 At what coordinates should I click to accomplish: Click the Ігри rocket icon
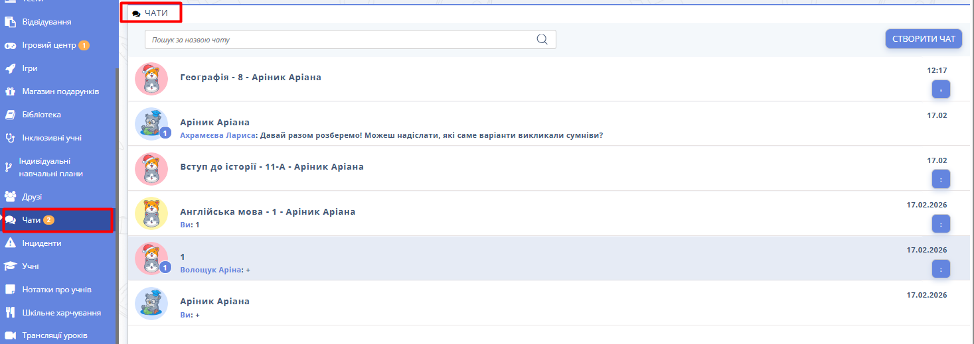(x=10, y=68)
